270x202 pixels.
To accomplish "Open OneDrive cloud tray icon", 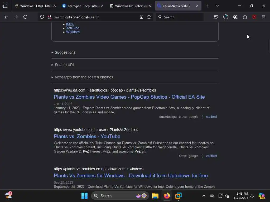I will 212,196.
